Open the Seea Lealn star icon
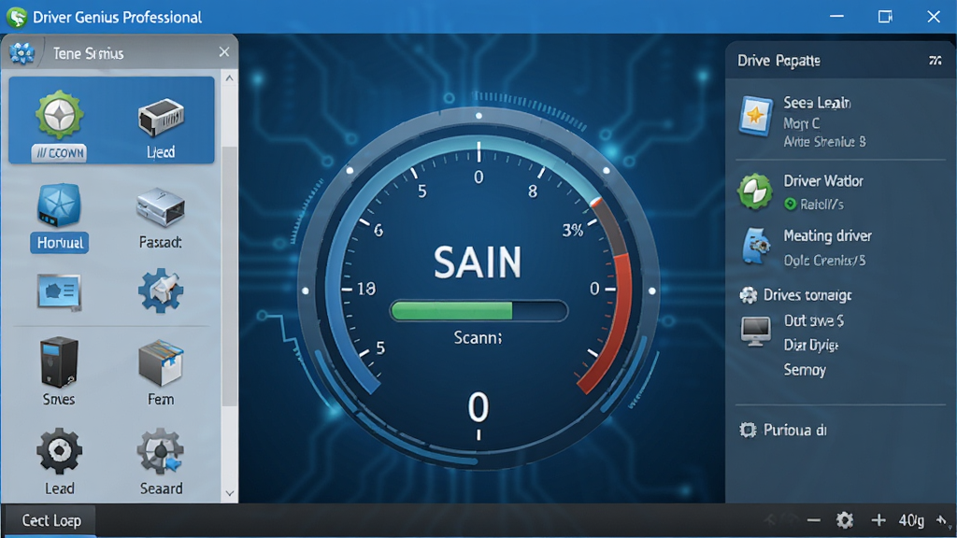The height and width of the screenshot is (538, 957). (755, 116)
